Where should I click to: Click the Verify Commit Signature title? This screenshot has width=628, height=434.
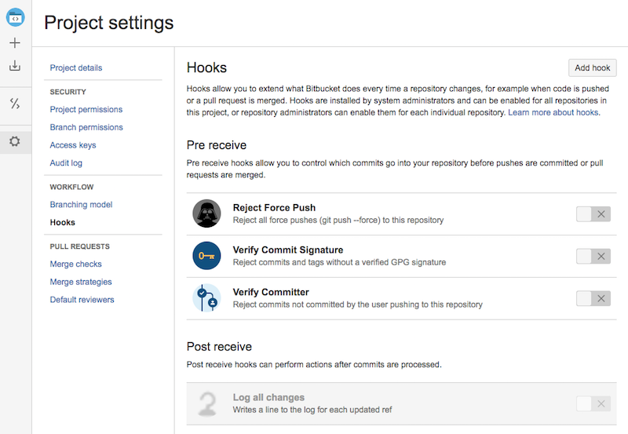(288, 250)
